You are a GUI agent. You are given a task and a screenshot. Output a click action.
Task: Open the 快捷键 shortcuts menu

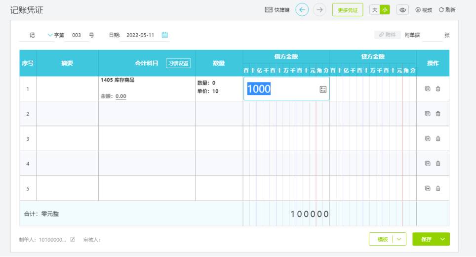pyautogui.click(x=277, y=10)
